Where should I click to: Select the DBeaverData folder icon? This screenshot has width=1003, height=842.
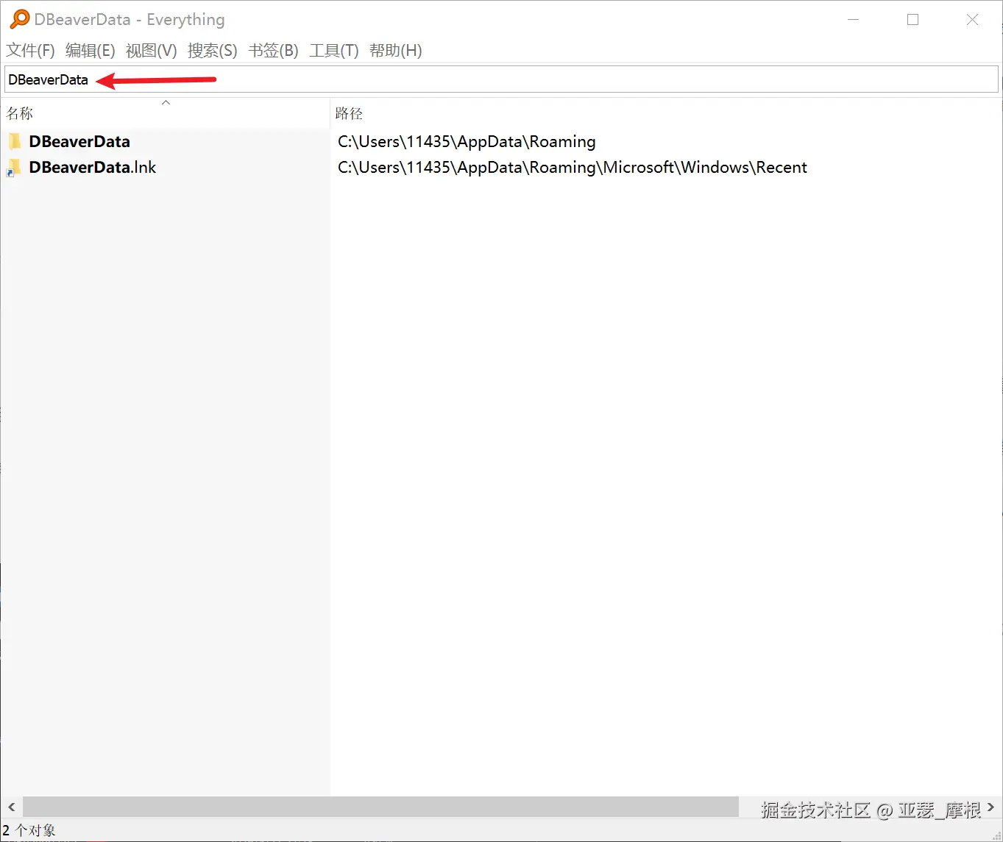tap(15, 141)
